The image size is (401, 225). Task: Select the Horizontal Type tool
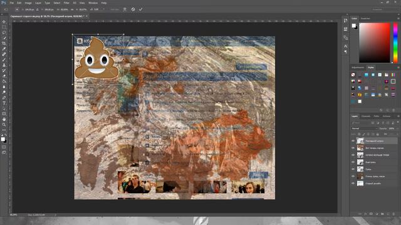coord(4,103)
